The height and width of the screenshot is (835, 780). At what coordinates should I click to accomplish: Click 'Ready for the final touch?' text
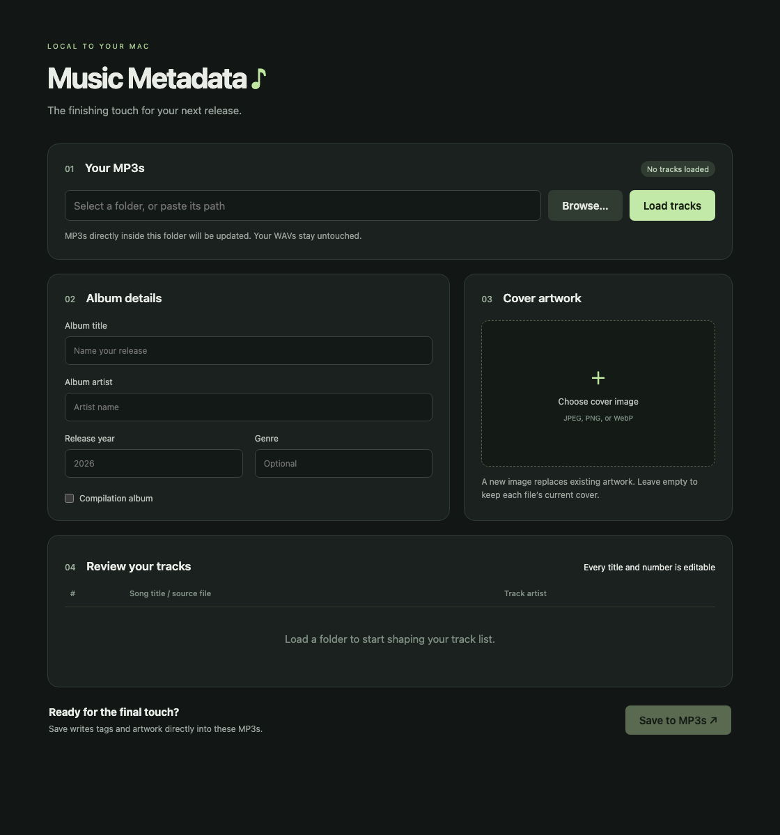(114, 712)
